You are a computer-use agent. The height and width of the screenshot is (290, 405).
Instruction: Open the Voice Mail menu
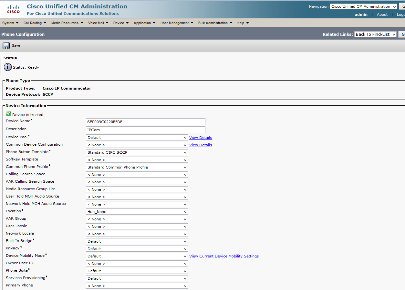98,23
